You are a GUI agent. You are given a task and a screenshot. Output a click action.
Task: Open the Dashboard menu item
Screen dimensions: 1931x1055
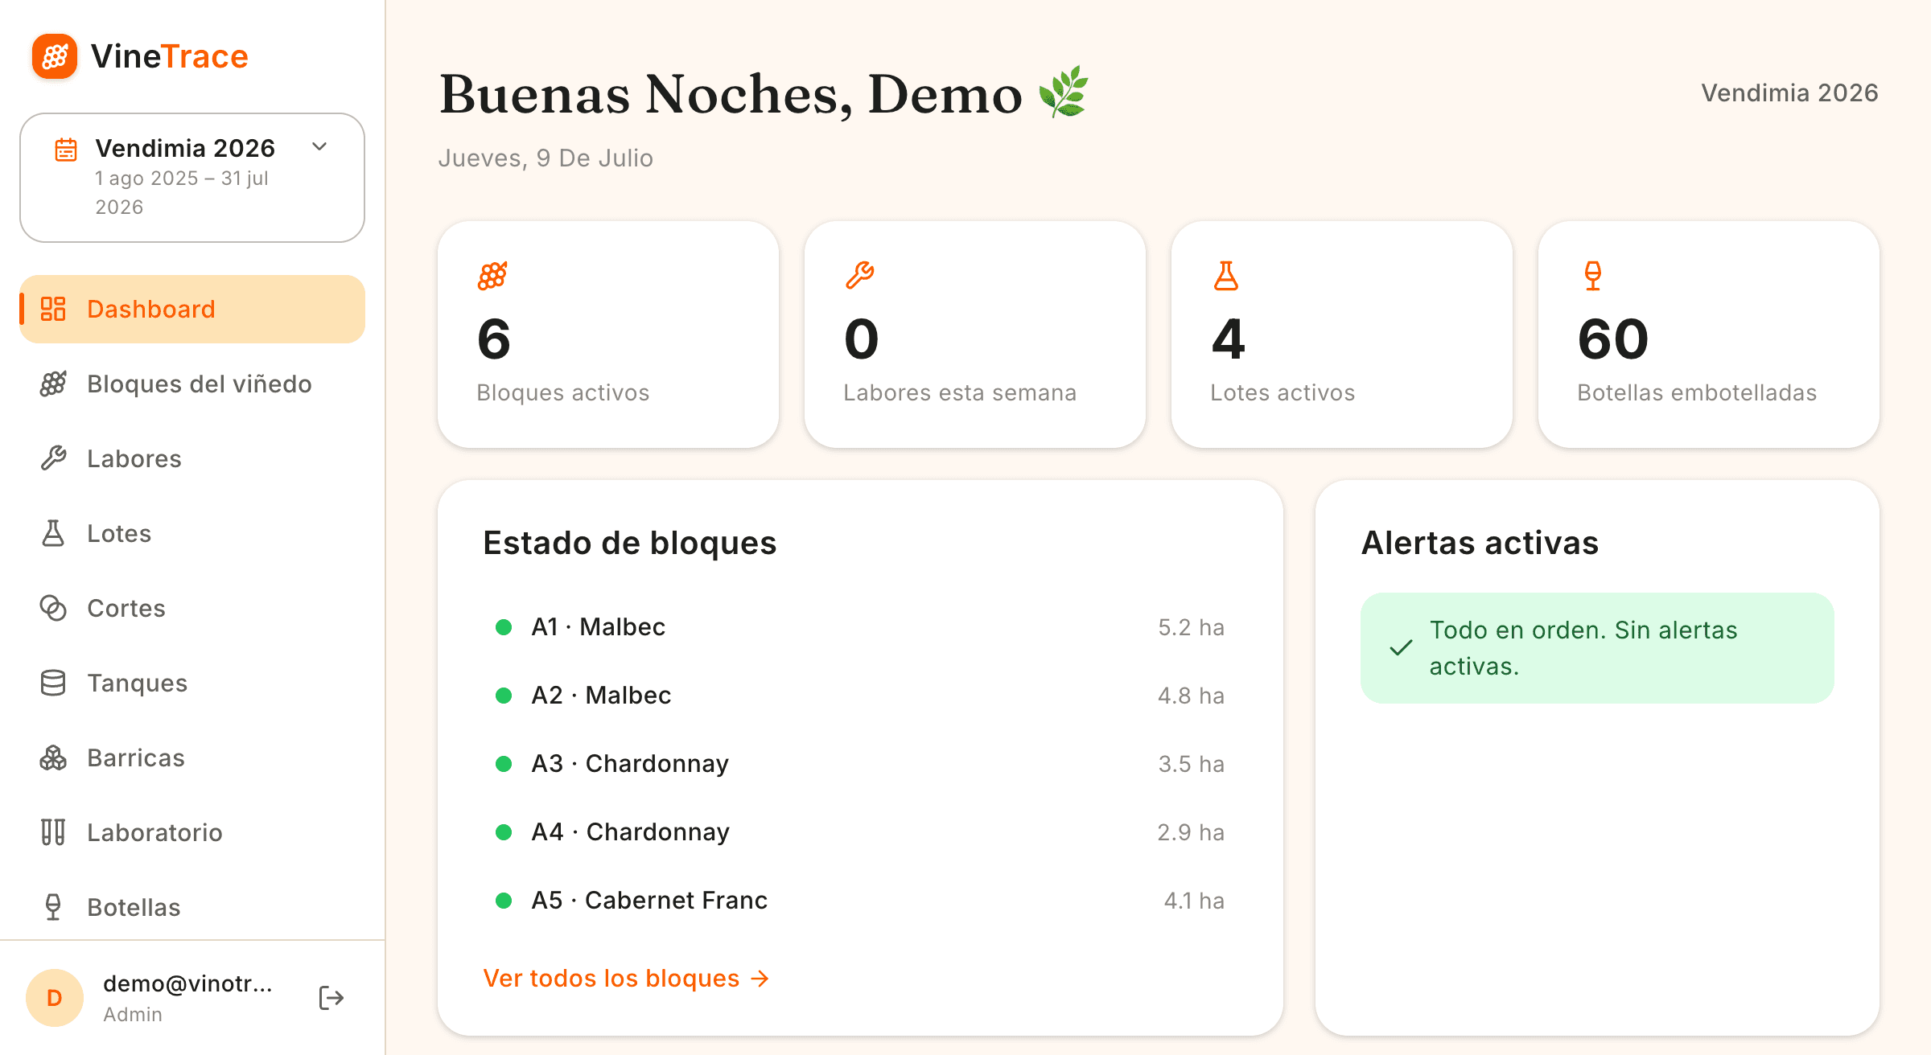[x=192, y=309]
